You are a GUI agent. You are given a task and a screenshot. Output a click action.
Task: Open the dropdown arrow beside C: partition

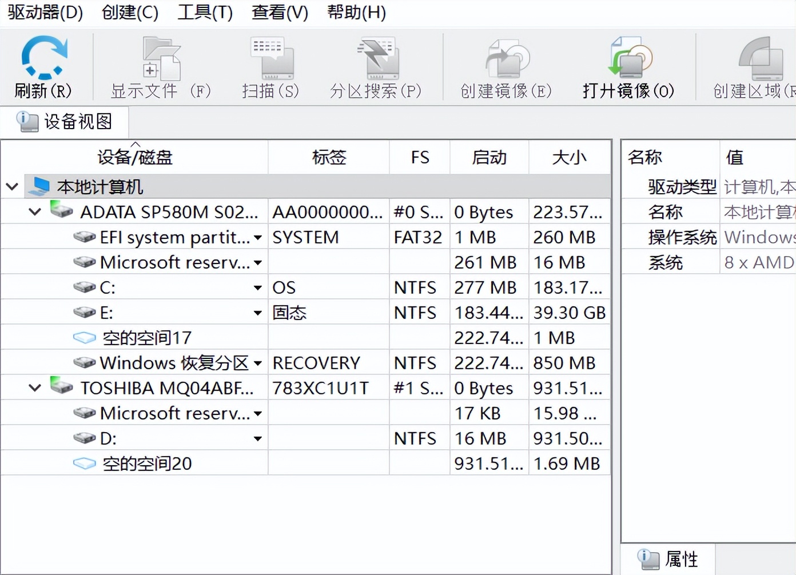point(258,287)
